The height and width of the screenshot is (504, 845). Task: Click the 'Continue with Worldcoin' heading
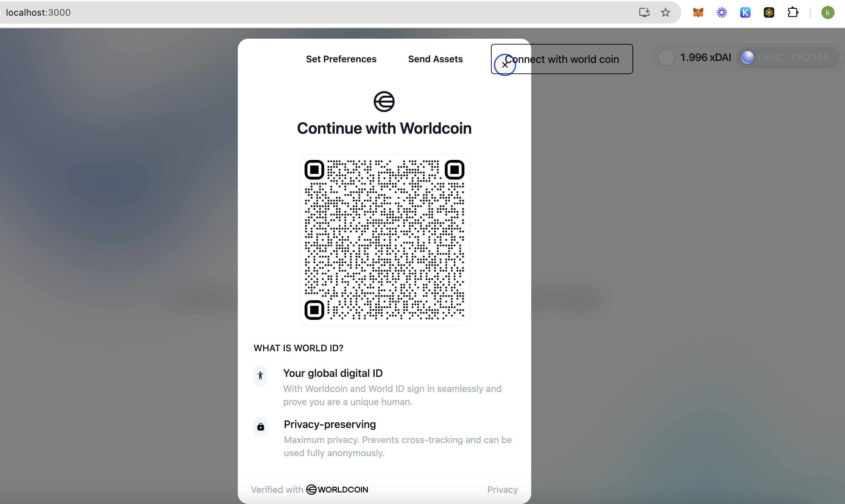384,128
